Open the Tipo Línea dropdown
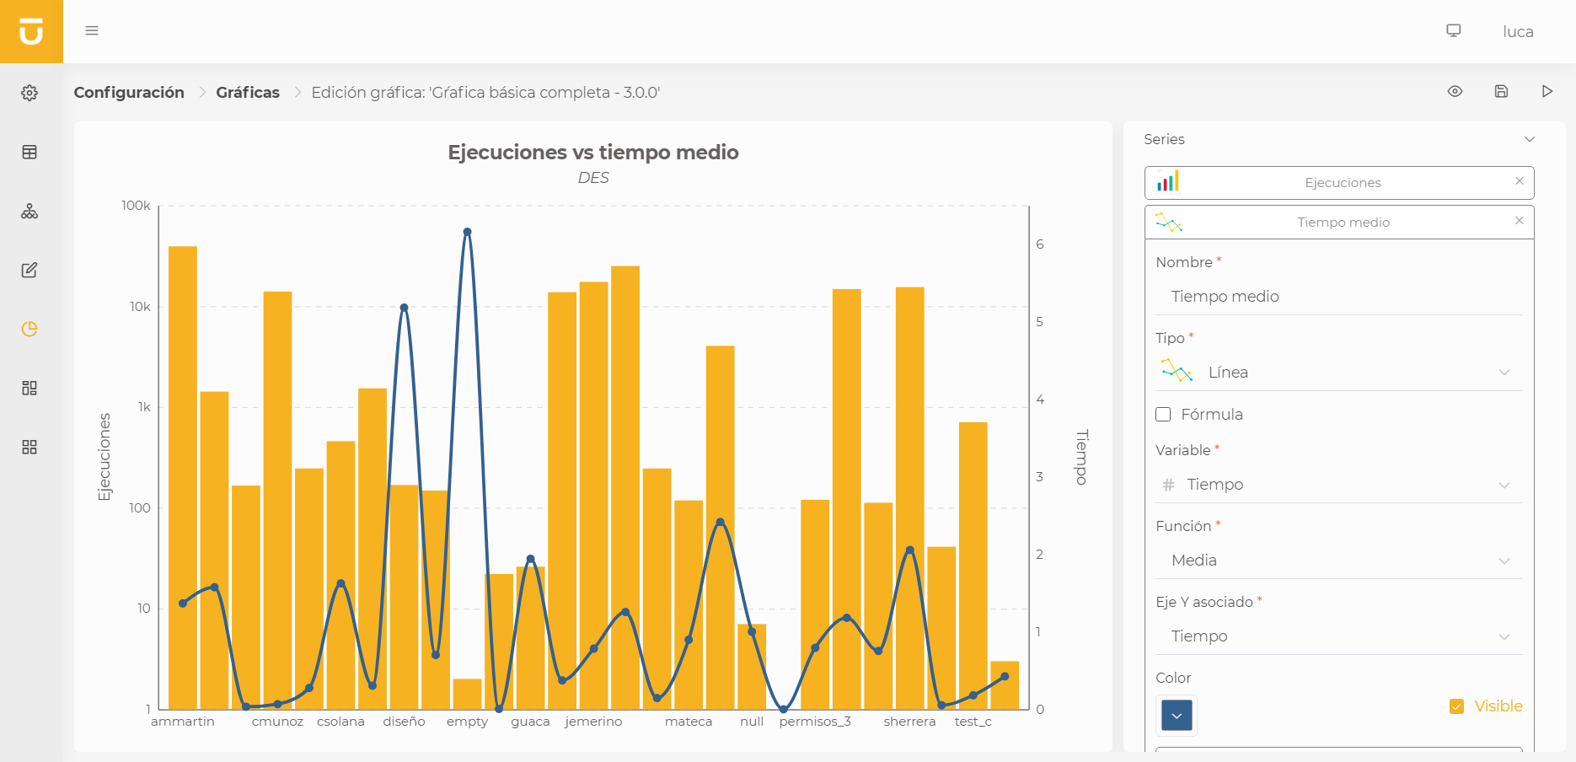 [x=1338, y=373]
